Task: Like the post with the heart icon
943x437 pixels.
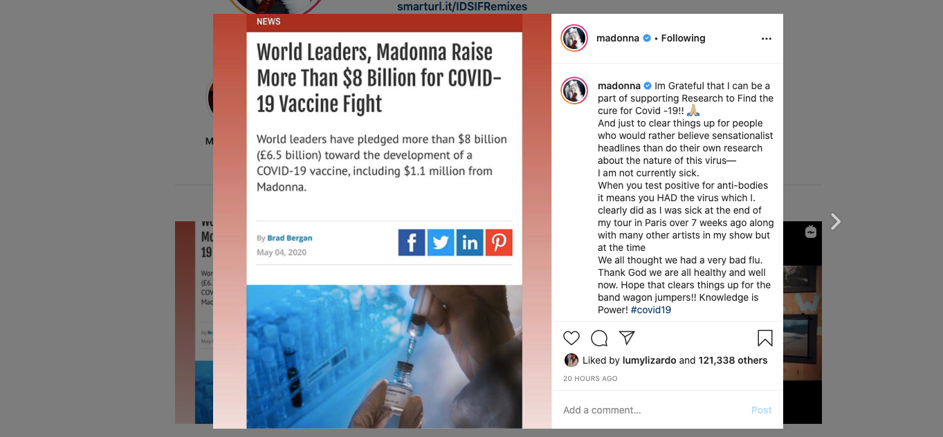Action: click(571, 338)
